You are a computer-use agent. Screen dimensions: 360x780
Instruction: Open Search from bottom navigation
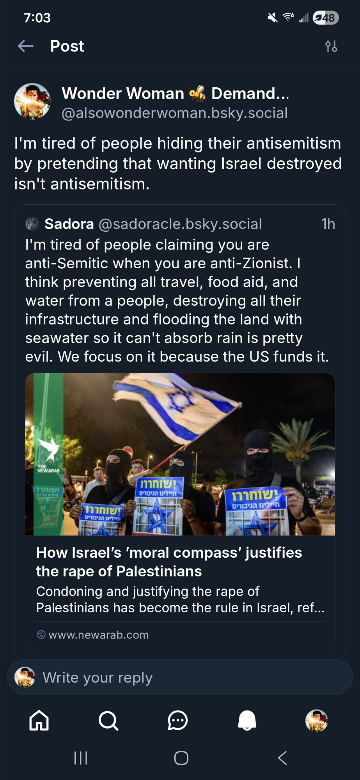[108, 720]
